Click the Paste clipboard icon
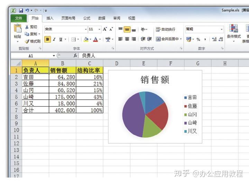 (x=18, y=28)
